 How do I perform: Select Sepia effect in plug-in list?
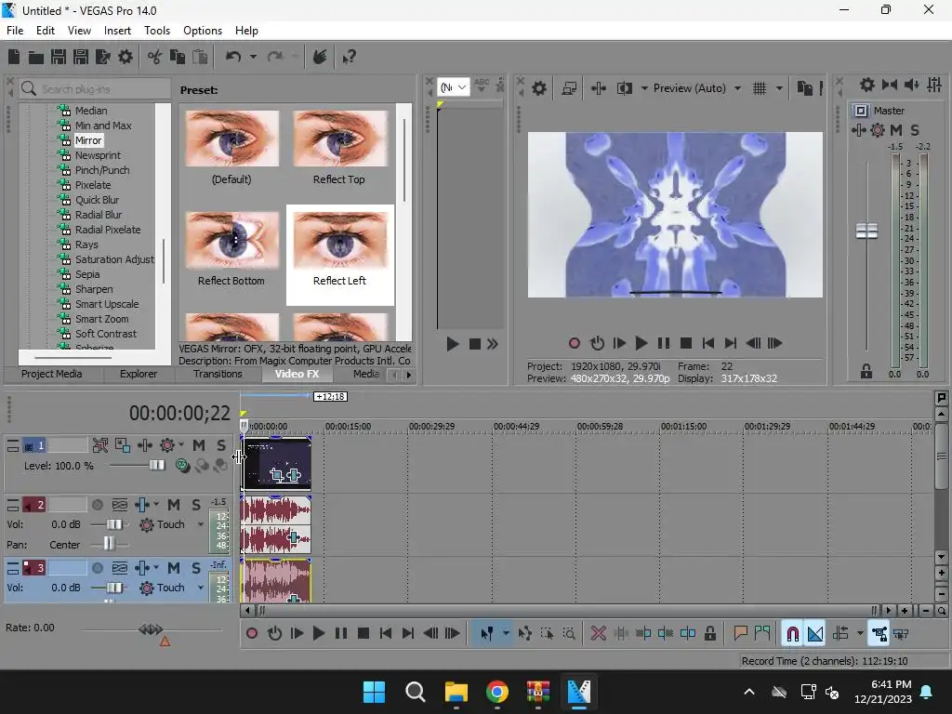coord(87,274)
